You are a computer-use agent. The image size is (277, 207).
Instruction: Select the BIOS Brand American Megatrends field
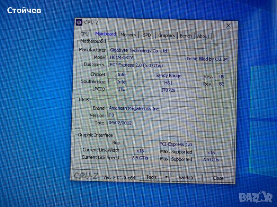pyautogui.click(x=166, y=108)
